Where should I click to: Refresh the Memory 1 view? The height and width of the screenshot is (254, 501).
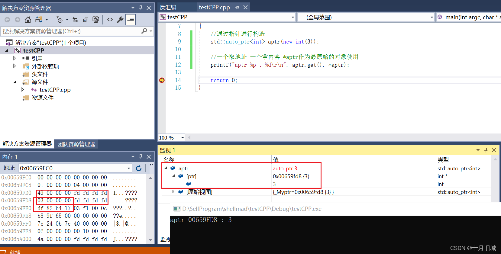pos(139,168)
